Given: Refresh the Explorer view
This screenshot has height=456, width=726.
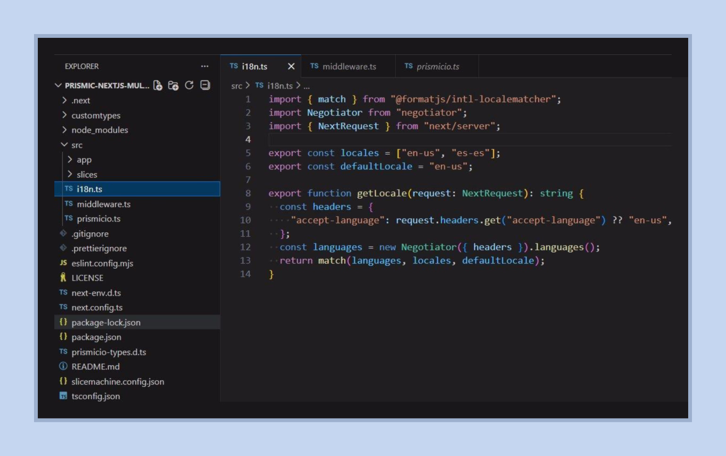Looking at the screenshot, I should pos(189,85).
